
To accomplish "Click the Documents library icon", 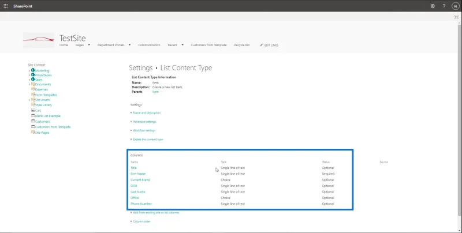I will 33,84.
